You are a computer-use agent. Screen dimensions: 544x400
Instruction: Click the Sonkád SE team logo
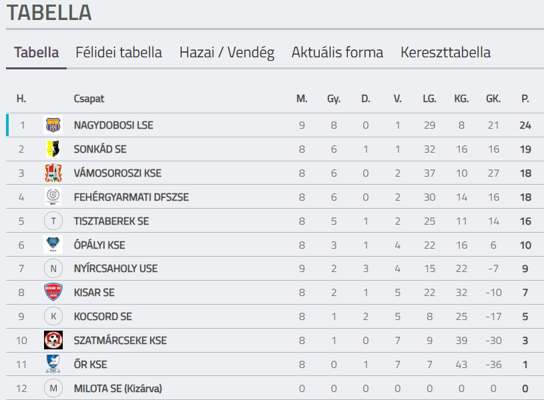pos(53,149)
